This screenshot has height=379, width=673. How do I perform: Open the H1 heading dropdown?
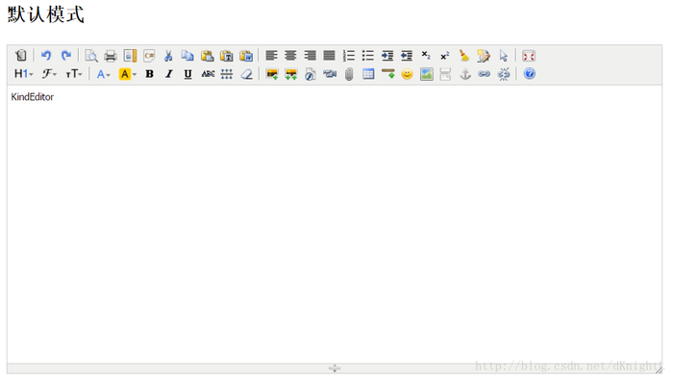(x=24, y=74)
